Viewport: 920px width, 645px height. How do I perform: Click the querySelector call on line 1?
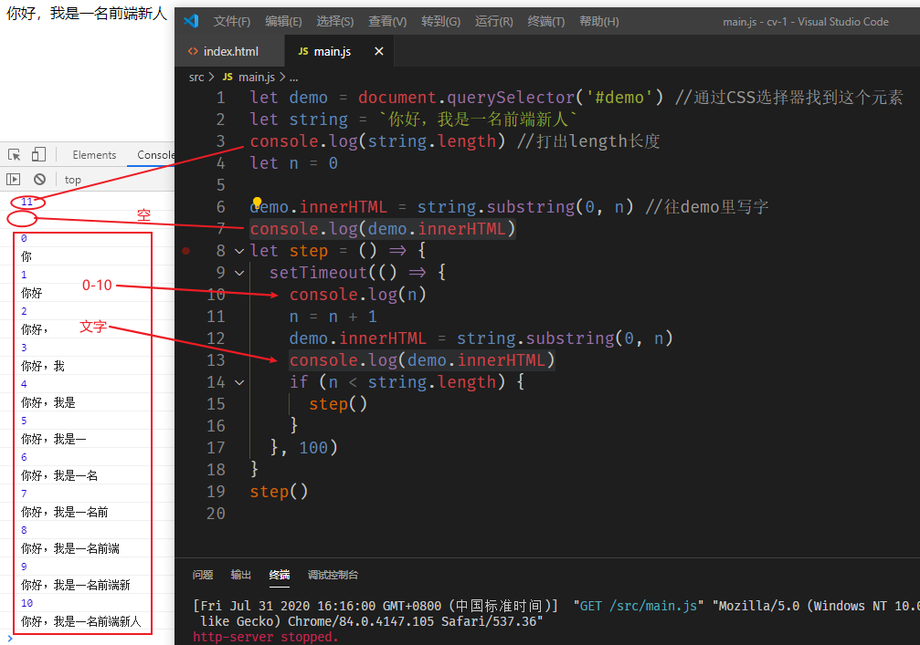[x=509, y=98]
